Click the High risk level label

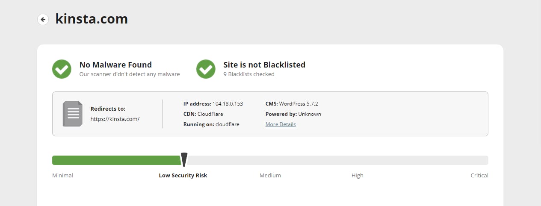[358, 176]
